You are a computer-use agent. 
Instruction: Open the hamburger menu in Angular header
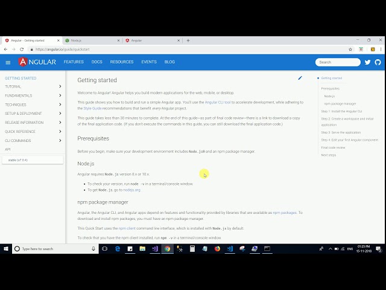(x=8, y=62)
